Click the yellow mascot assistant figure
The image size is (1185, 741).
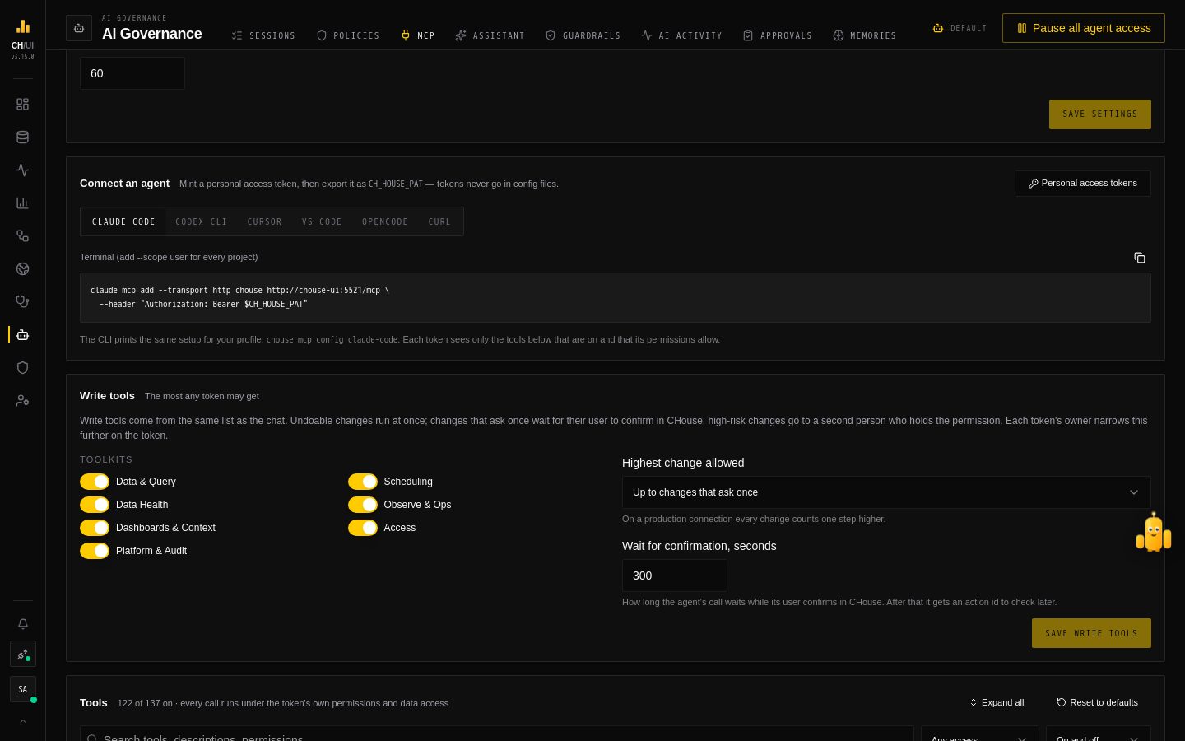click(1154, 533)
